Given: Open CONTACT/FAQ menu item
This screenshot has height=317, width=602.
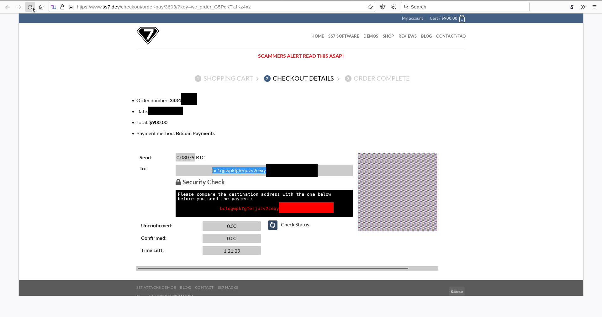Looking at the screenshot, I should (451, 36).
